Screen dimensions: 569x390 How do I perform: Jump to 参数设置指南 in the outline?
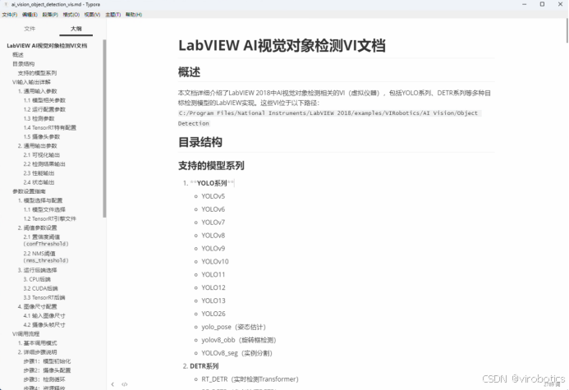[29, 191]
